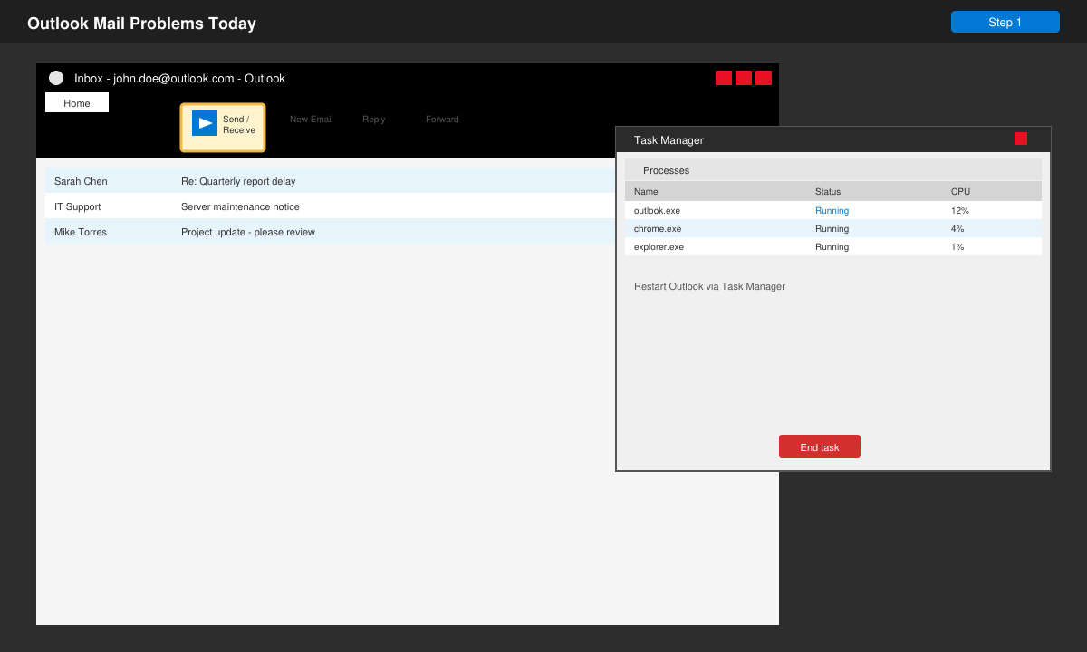1087x652 pixels.
Task: Open the email from Sarah Chen
Action: tap(331, 181)
